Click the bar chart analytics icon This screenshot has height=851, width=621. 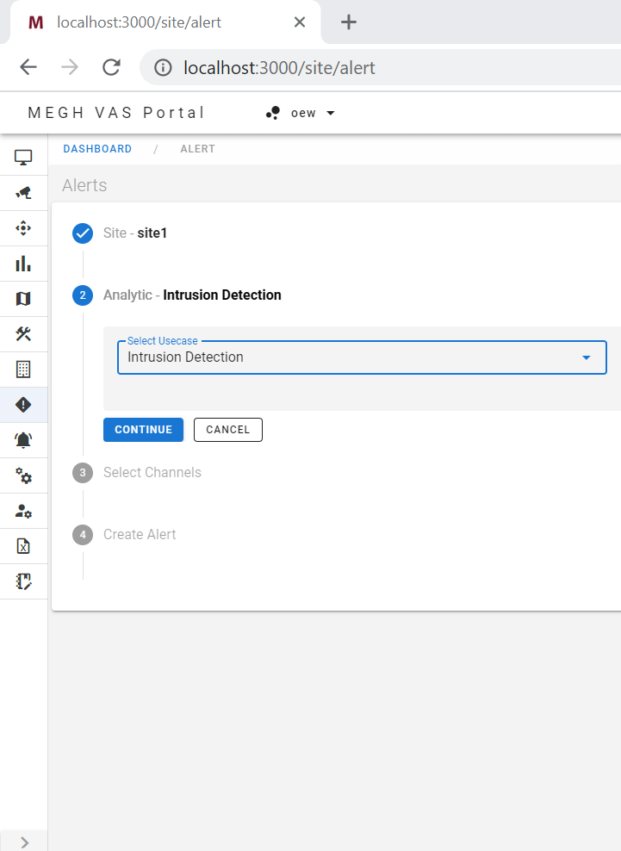(x=23, y=264)
